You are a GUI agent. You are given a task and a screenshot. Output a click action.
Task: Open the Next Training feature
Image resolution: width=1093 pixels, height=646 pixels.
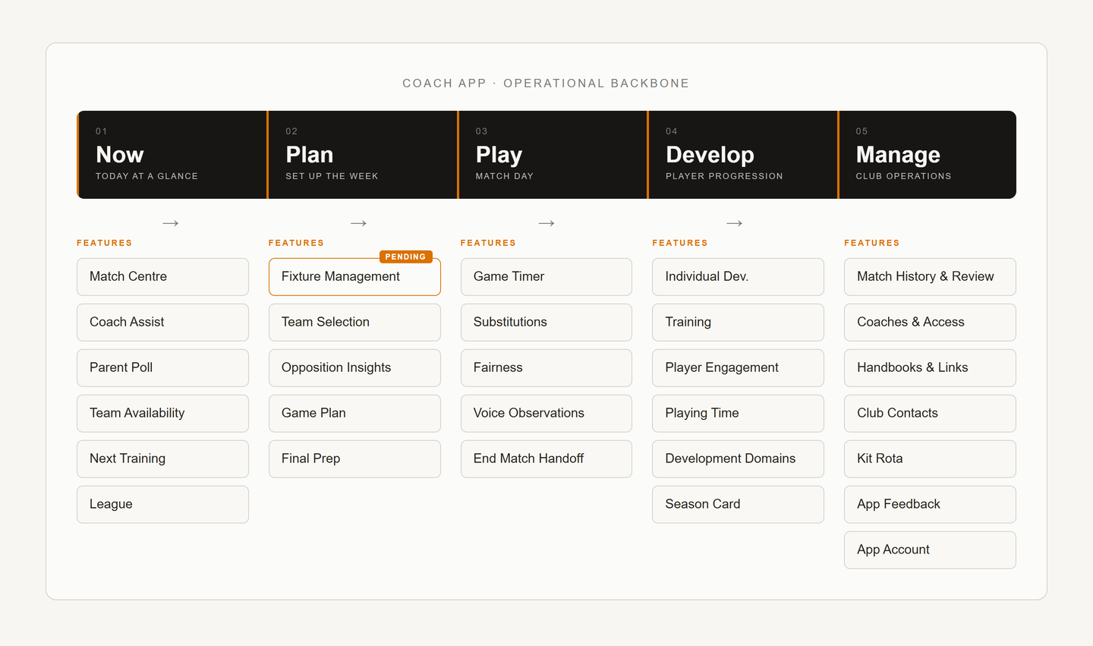tap(162, 459)
